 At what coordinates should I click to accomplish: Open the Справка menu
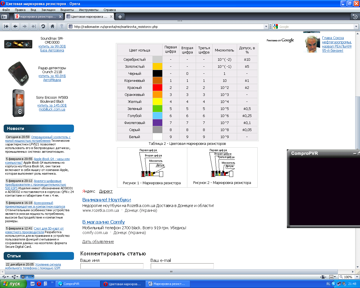(x=109, y=10)
